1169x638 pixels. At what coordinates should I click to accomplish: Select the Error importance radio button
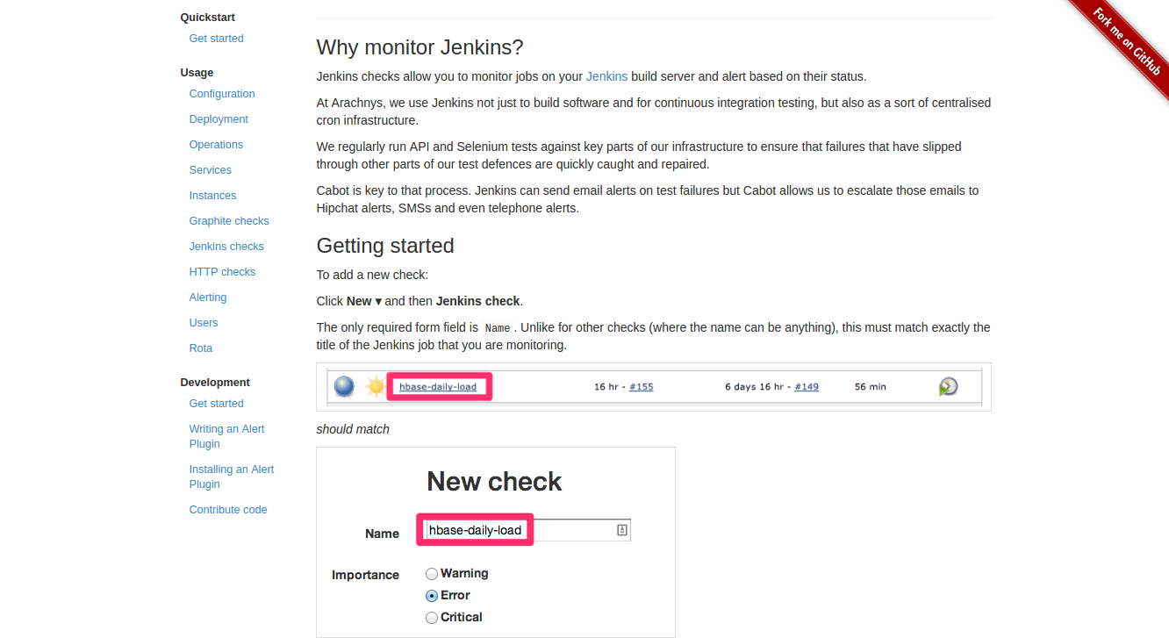[432, 596]
